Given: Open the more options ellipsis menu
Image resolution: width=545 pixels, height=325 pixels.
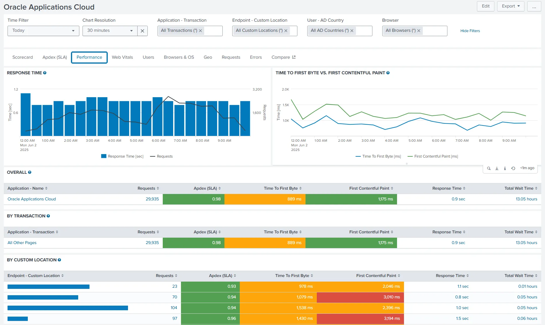Looking at the screenshot, I should click(x=534, y=6).
